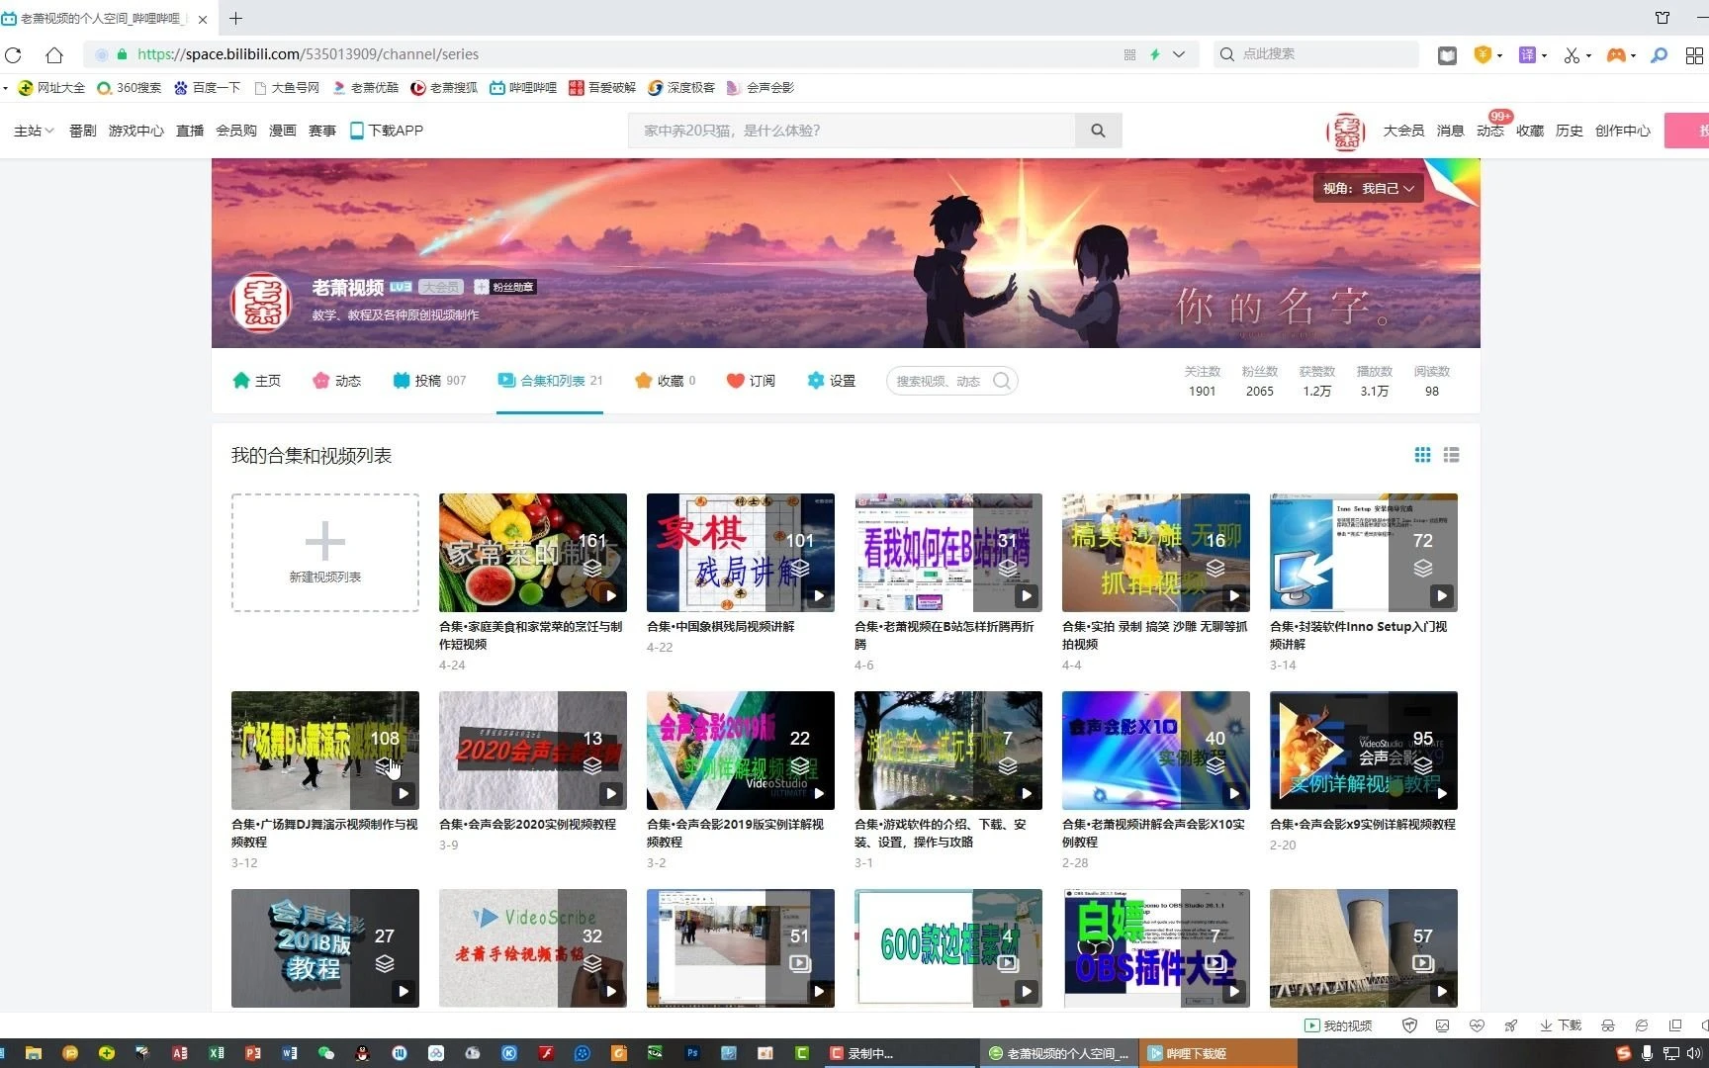Click the profile avatar on the banner

(x=261, y=302)
